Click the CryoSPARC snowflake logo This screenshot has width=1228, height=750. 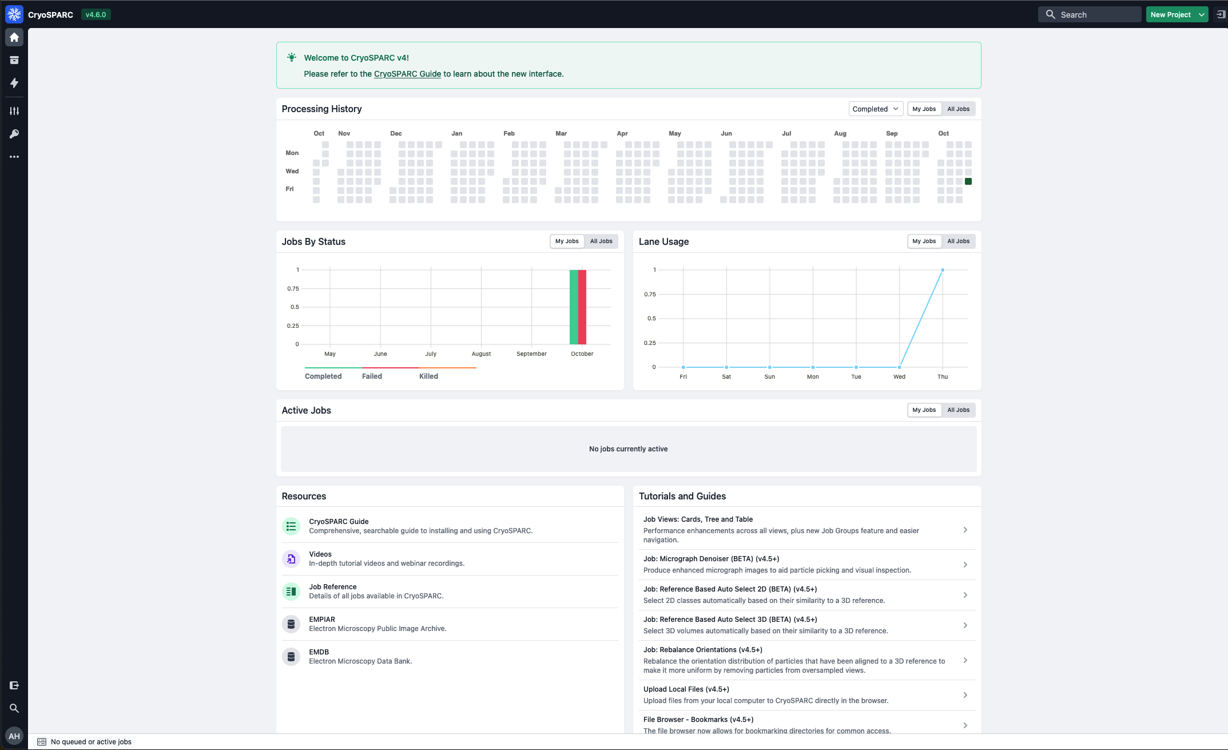coord(14,14)
